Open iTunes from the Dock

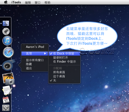pyautogui.click(x=7, y=41)
